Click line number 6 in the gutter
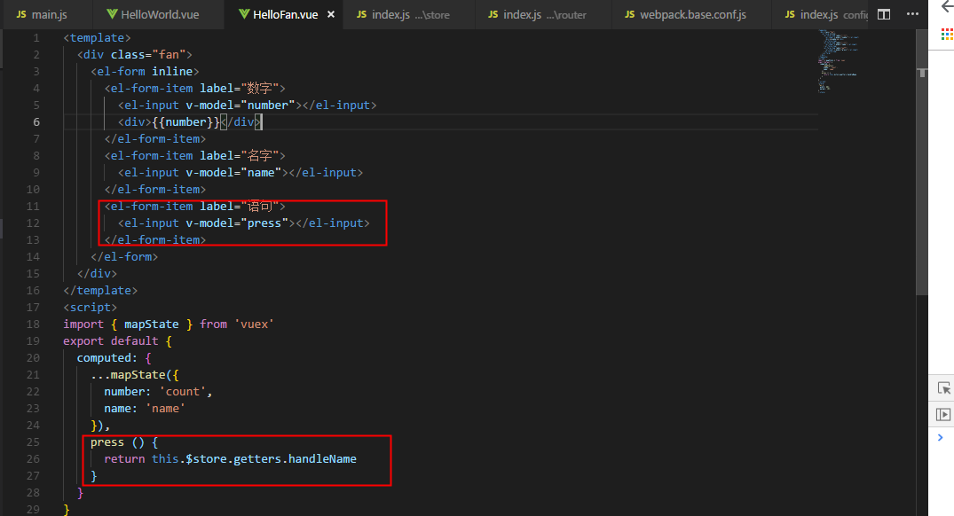This screenshot has height=516, width=954. point(35,122)
